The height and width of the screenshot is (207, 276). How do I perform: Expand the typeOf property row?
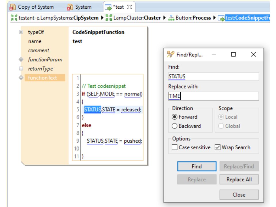pos(21,32)
